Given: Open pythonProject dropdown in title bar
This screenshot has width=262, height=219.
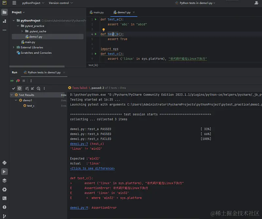Looking at the screenshot, I should (x=33, y=3).
